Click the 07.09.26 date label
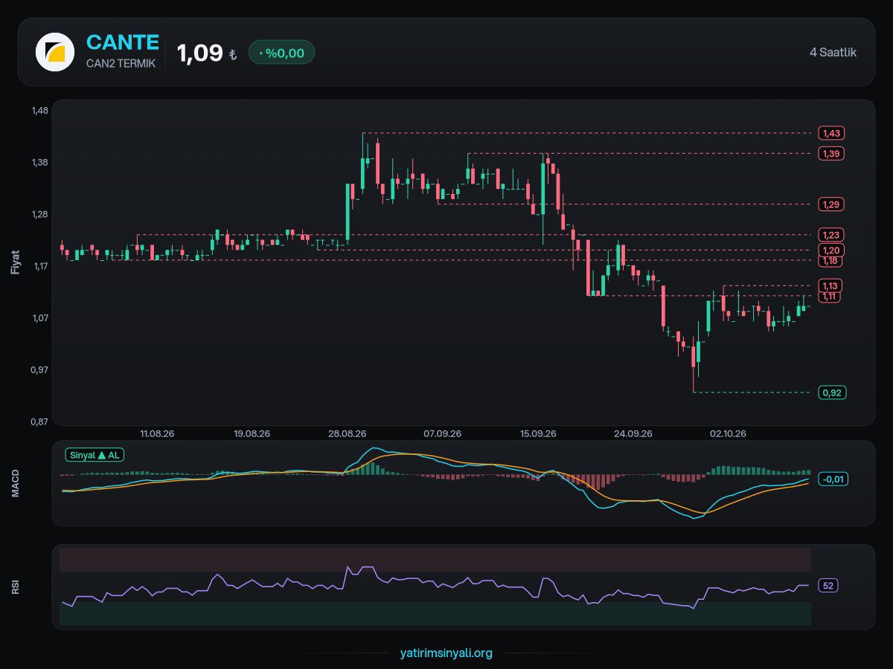The height and width of the screenshot is (669, 893). 443,433
